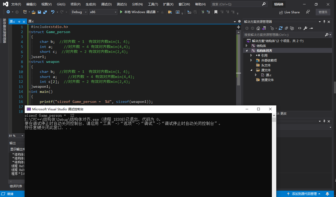
Task: Switch views icon in Solution Explorer
Action: pos(264,28)
